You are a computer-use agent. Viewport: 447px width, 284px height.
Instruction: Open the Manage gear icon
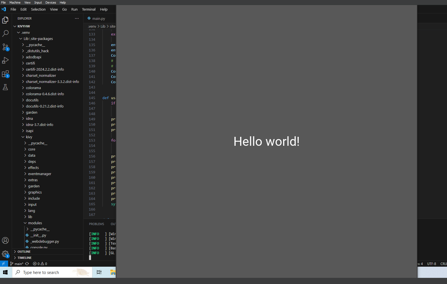coord(5,254)
